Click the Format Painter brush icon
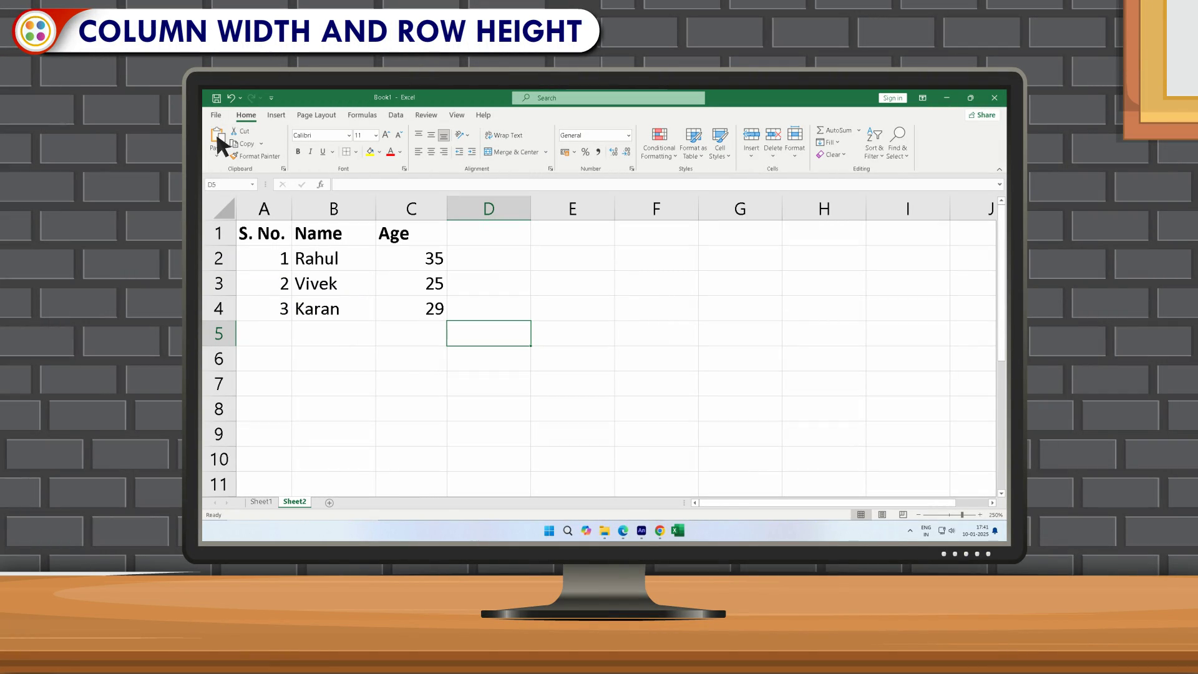Screen dimensions: 1198x674 point(235,156)
